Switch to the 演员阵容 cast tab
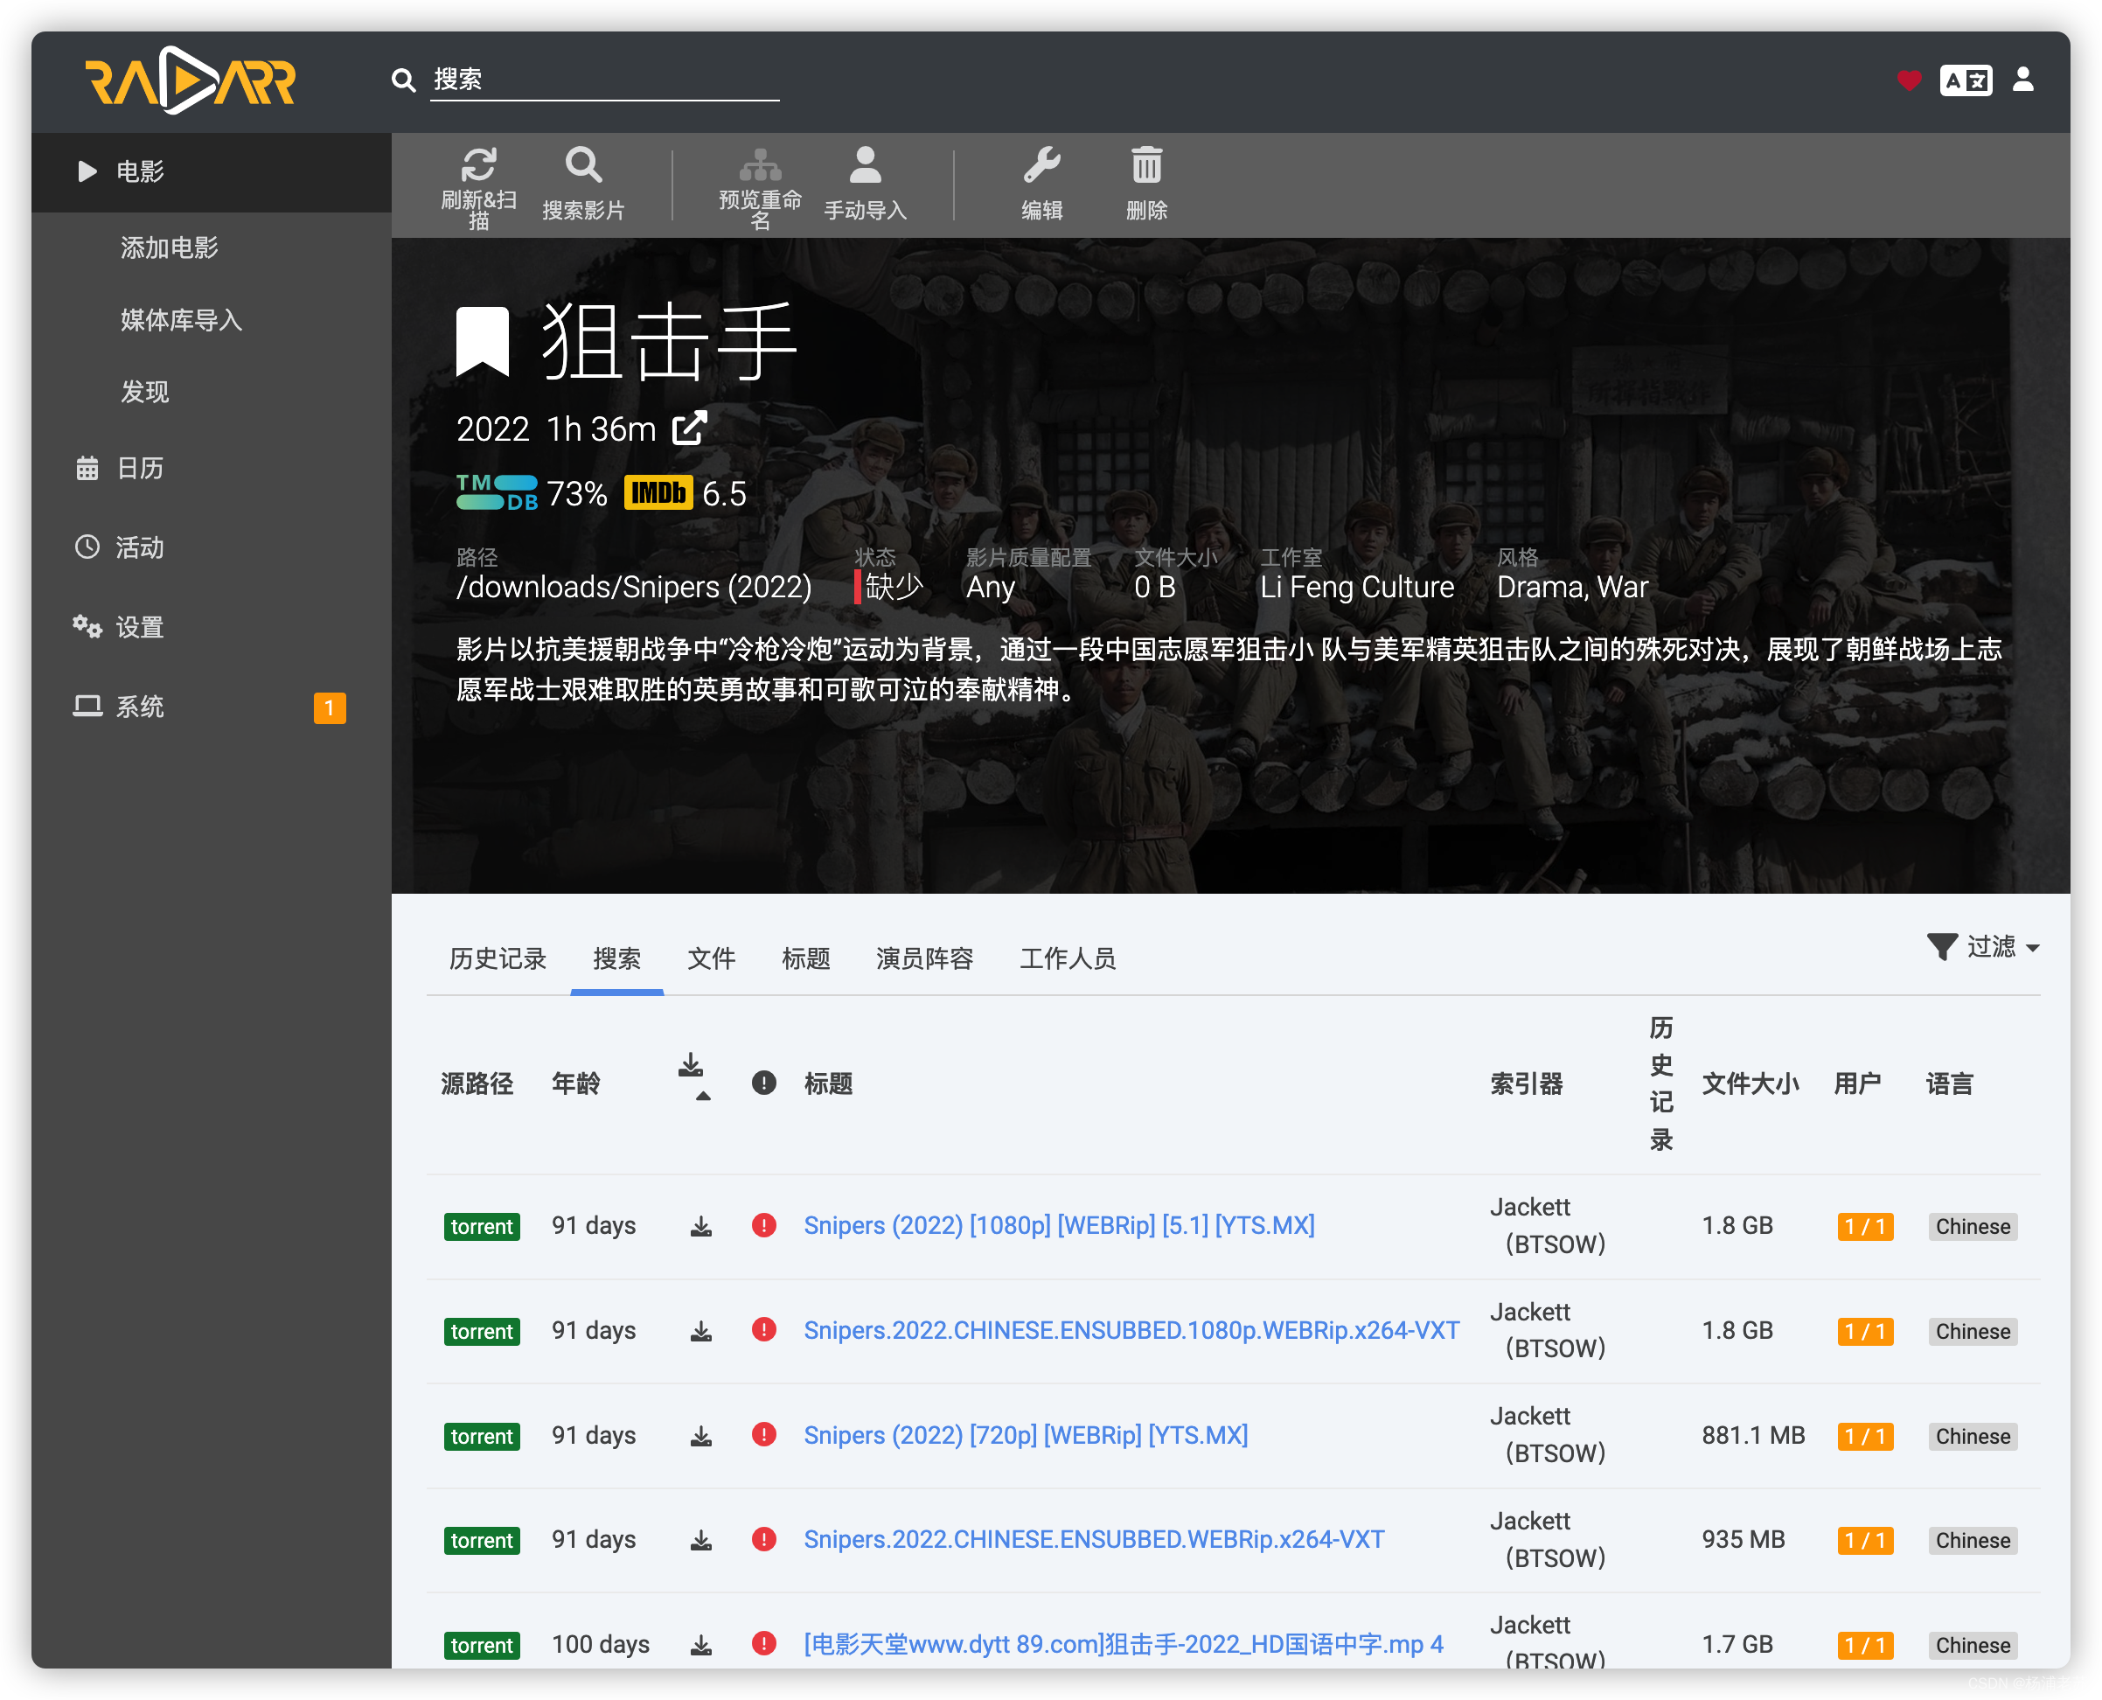Image resolution: width=2102 pixels, height=1700 pixels. pos(924,958)
